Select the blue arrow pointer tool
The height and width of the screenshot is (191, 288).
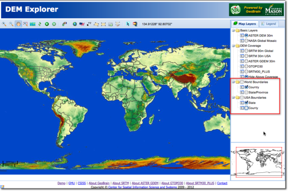(x=128, y=24)
